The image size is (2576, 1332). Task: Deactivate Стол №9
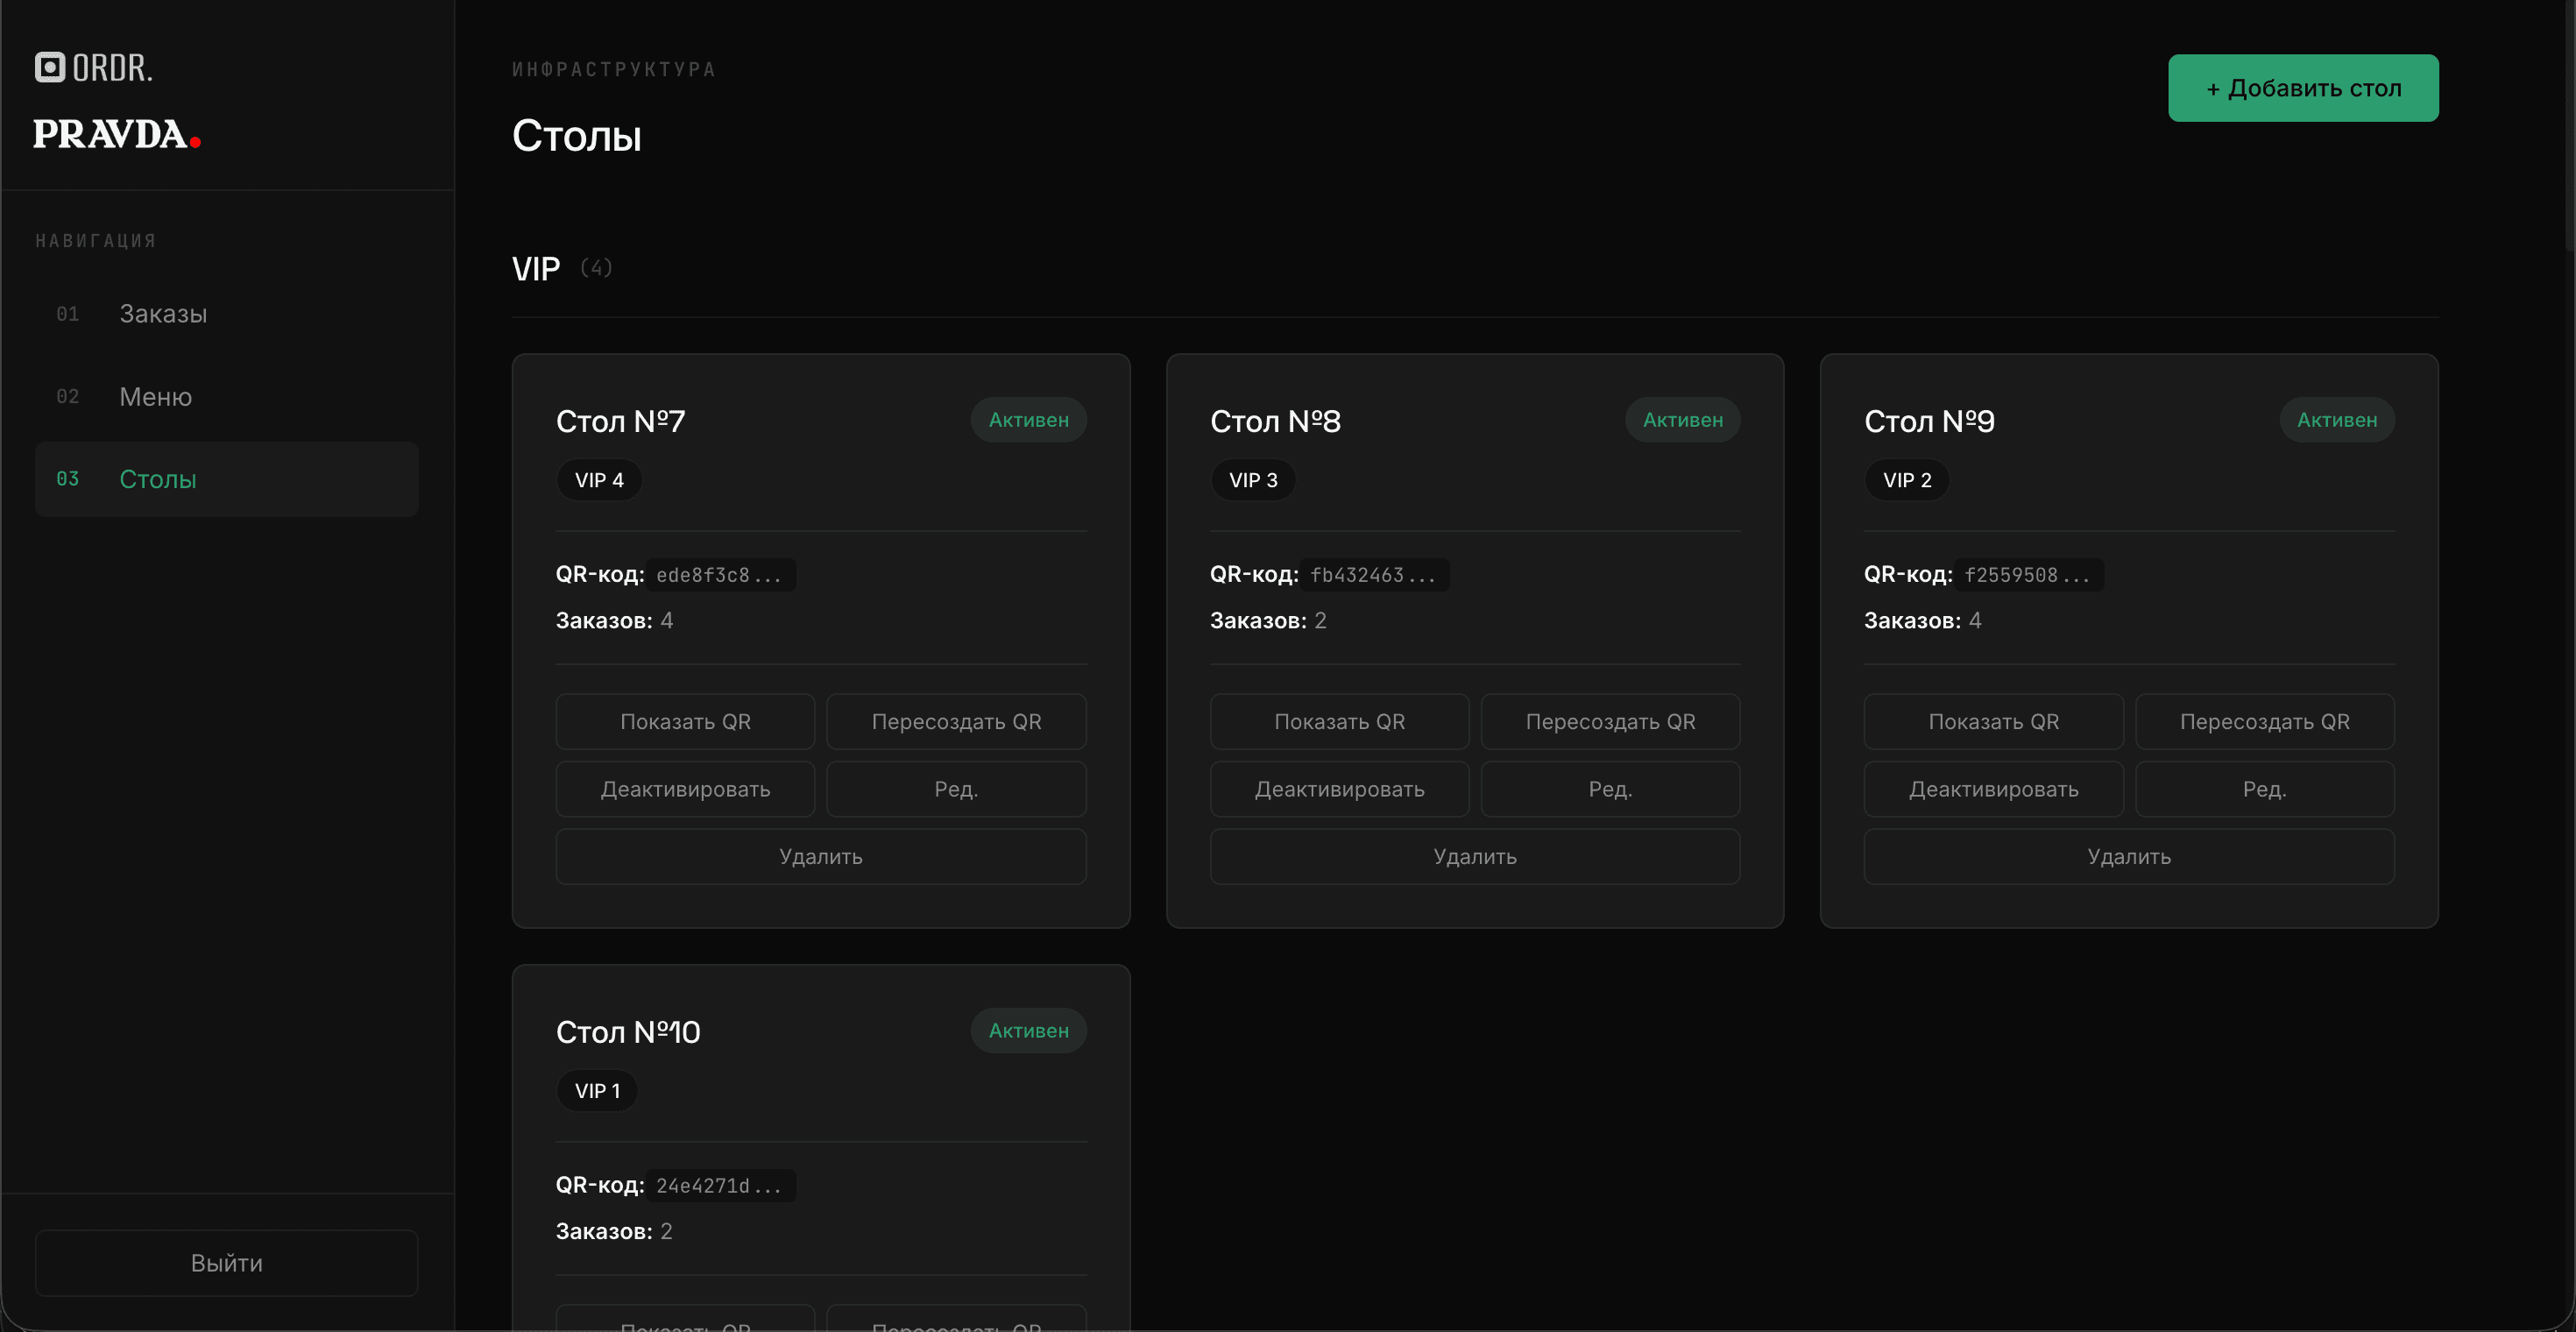(x=1993, y=789)
